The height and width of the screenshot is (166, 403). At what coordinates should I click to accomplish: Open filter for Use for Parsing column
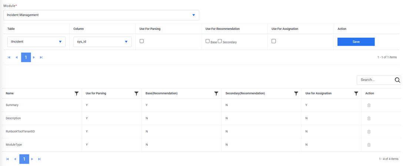pos(136,94)
